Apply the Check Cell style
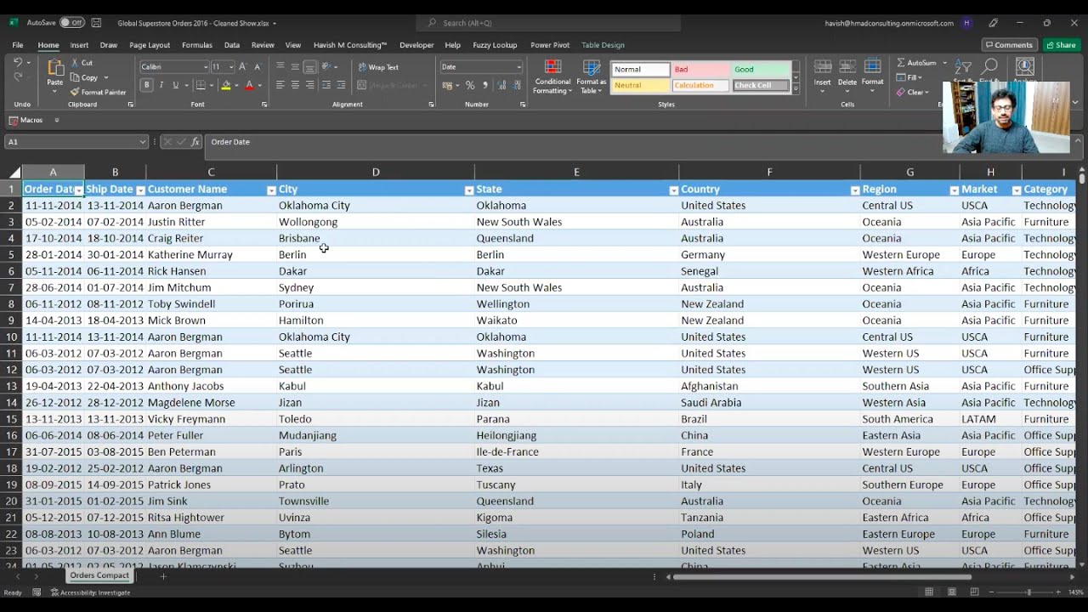 (x=761, y=85)
